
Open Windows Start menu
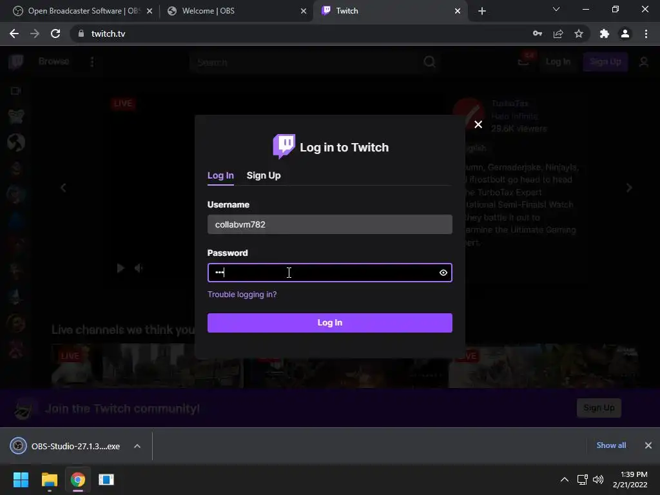[21, 480]
